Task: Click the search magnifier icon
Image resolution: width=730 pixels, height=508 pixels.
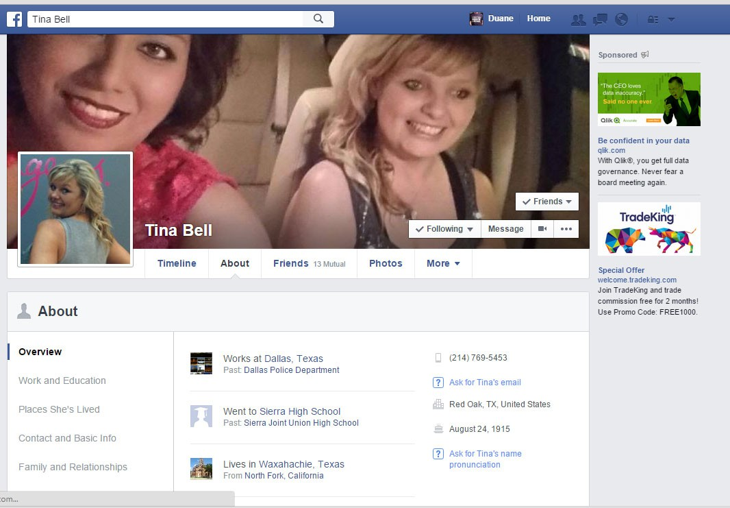Action: click(x=318, y=19)
